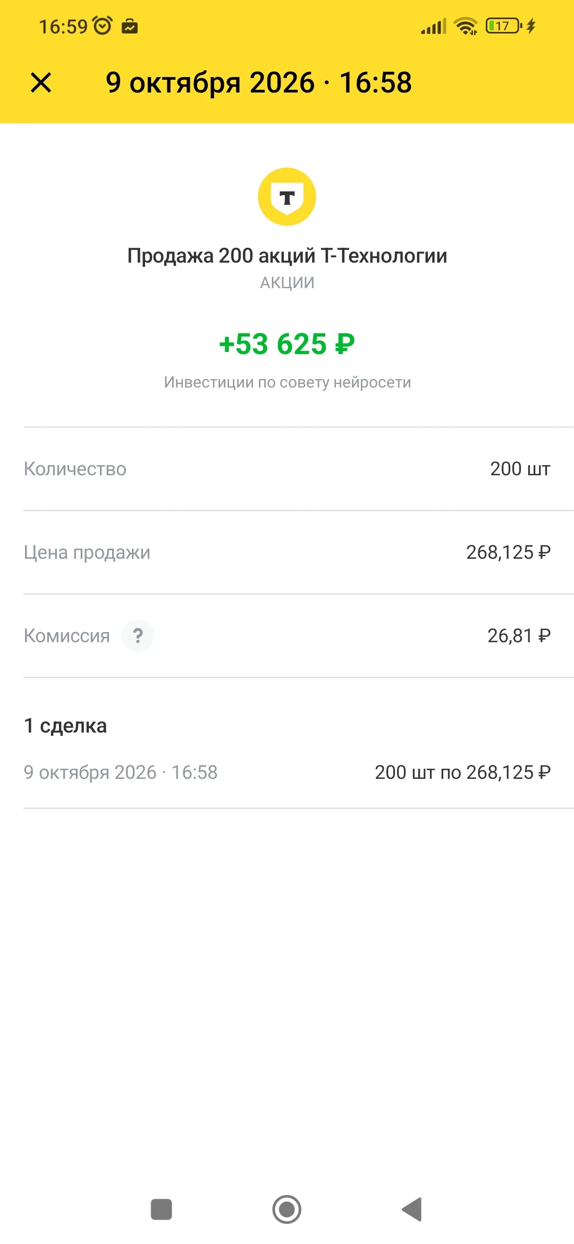574x1244 pixels.
Task: Tap the Wi-Fi status icon
Action: point(466,26)
